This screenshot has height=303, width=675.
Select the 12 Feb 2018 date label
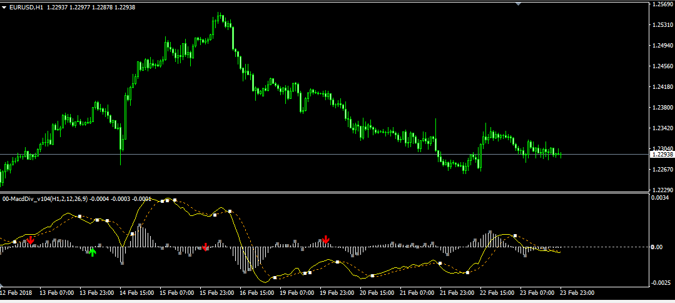pos(17,293)
